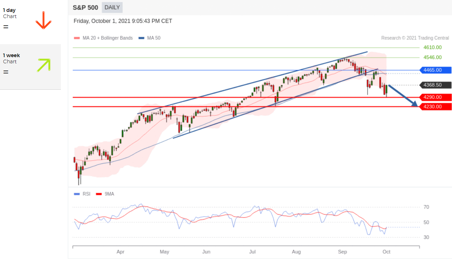The height and width of the screenshot is (259, 452).
Task: Click the blue 4465.00 pivot price tag
Action: (435, 70)
